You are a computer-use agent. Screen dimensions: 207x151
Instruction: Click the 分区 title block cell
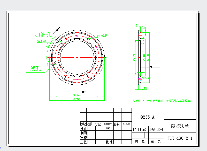98,124
